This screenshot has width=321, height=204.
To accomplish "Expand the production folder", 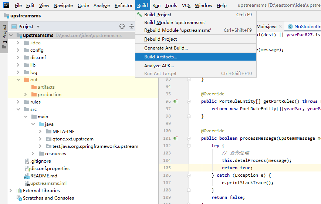I will (26, 95).
